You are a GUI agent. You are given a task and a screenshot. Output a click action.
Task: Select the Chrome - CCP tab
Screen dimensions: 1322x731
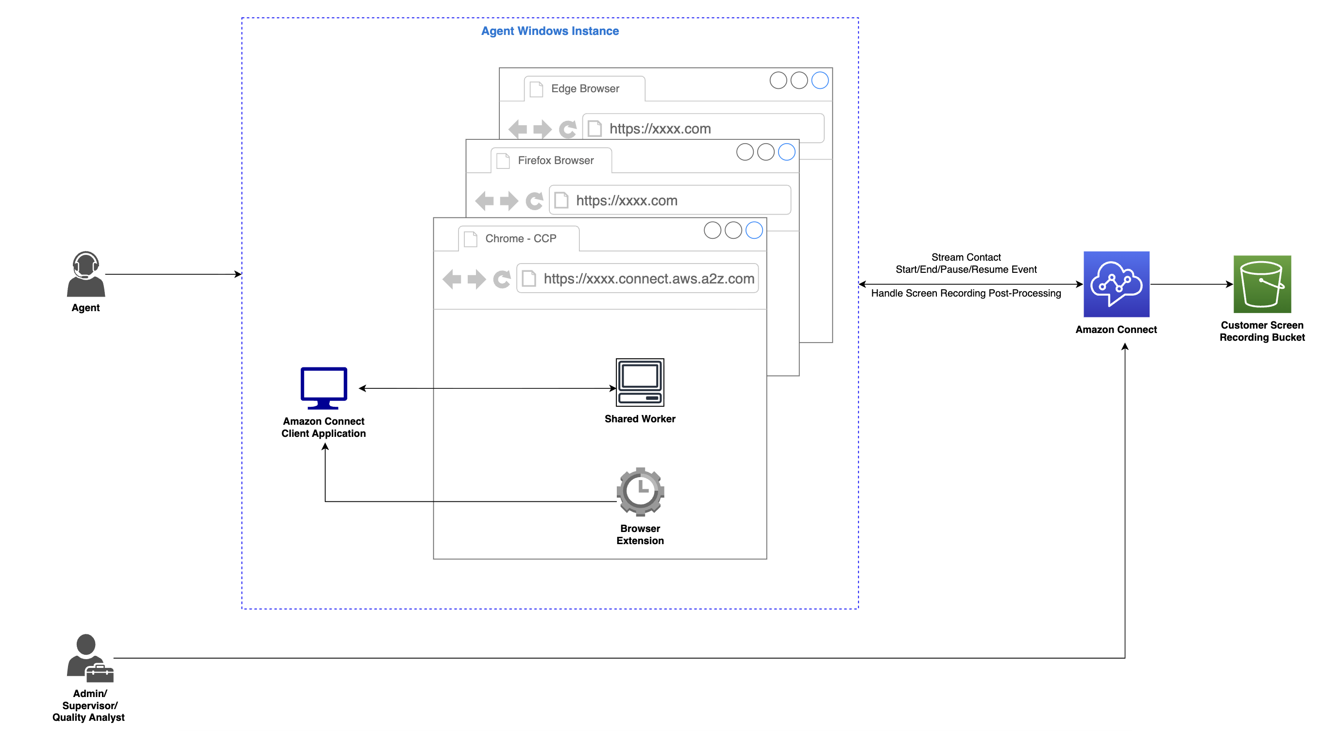pos(519,238)
